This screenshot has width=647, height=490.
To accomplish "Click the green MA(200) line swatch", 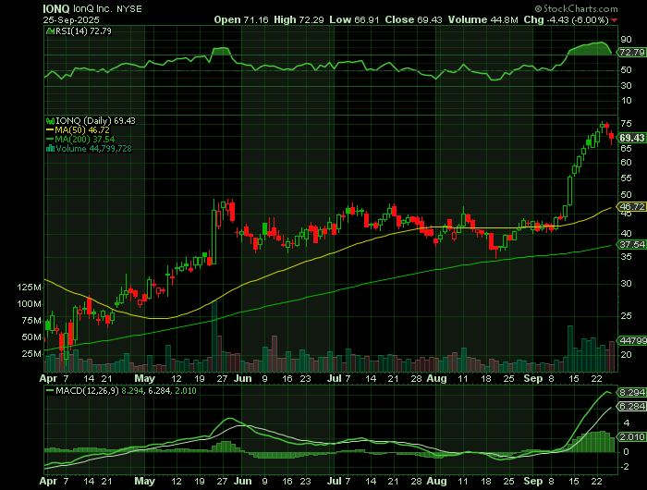I will coord(50,140).
